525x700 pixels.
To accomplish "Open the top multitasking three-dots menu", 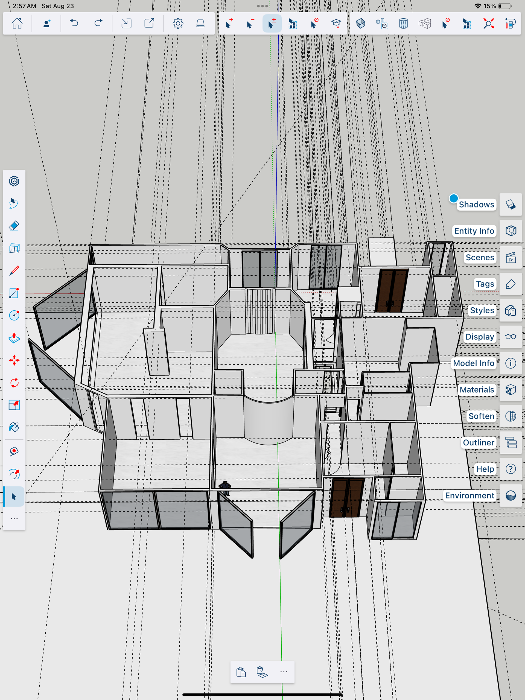I will coord(262,6).
